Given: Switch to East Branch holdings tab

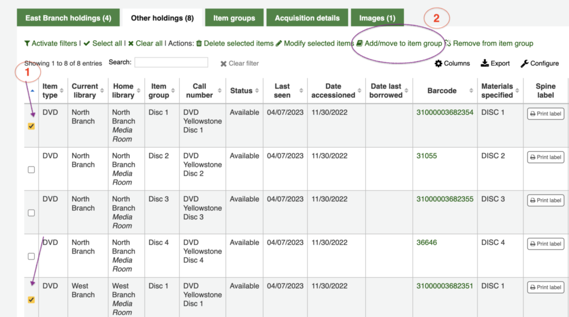Looking at the screenshot, I should [x=68, y=18].
